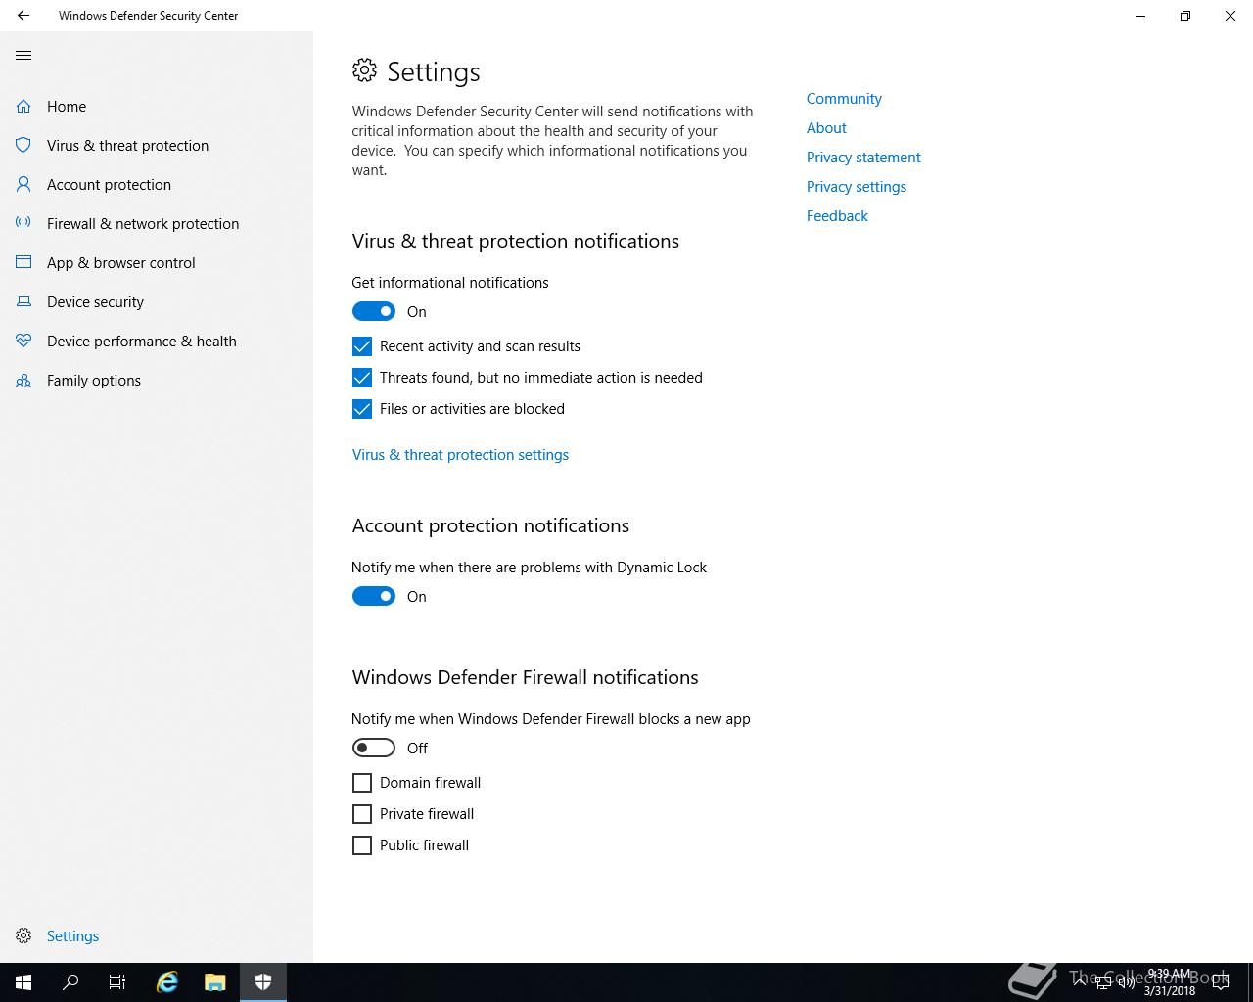Select Settings label in the sidebar
Image resolution: width=1253 pixels, height=1002 pixels.
(72, 935)
